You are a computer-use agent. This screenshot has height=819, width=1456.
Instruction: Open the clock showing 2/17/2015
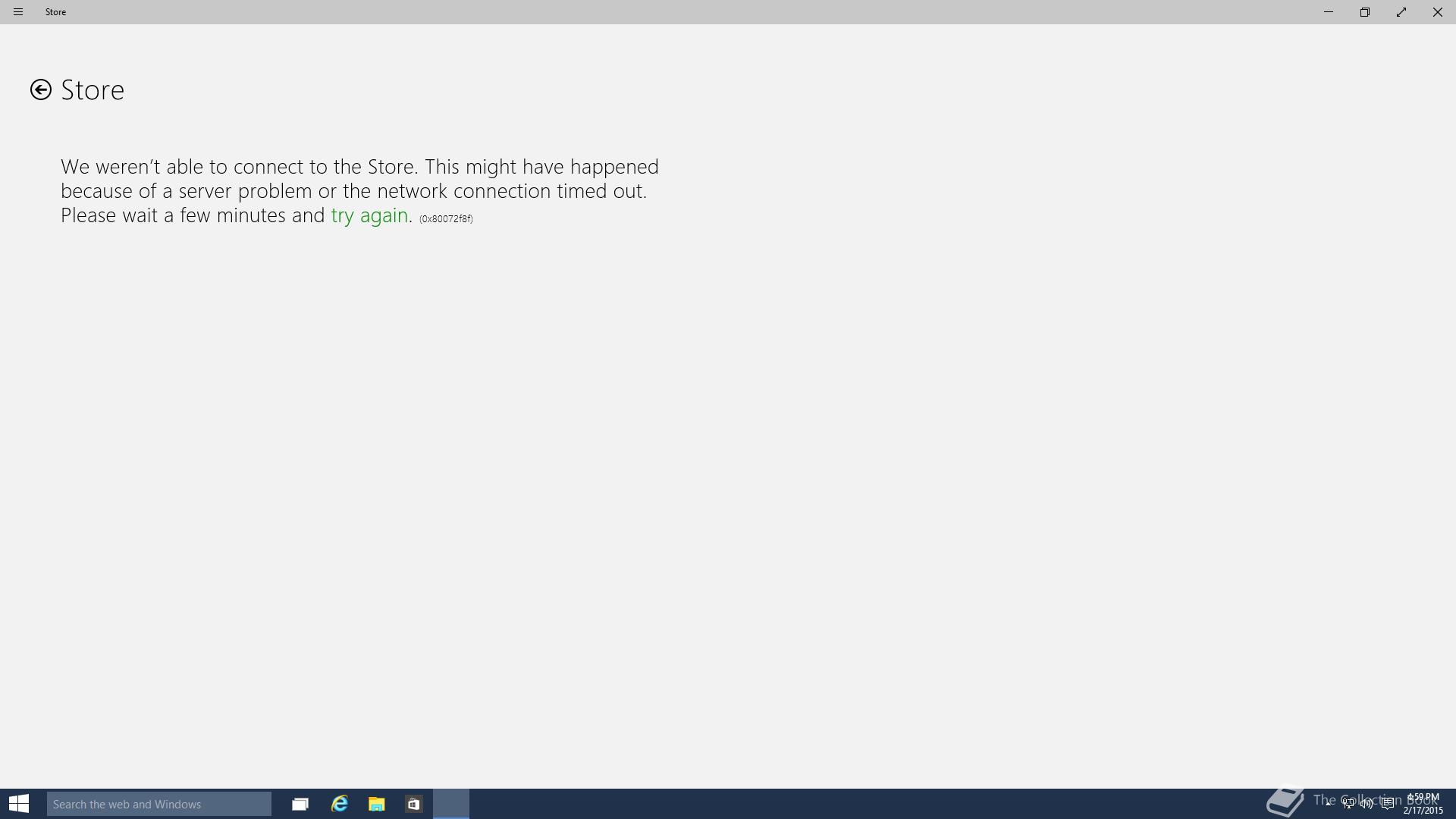click(x=1423, y=804)
